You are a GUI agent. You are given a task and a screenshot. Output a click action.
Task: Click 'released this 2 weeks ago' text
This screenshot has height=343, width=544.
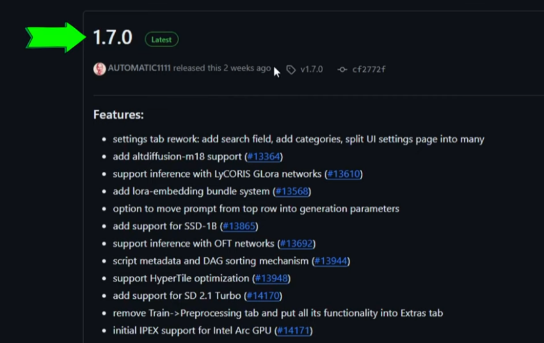coord(222,68)
